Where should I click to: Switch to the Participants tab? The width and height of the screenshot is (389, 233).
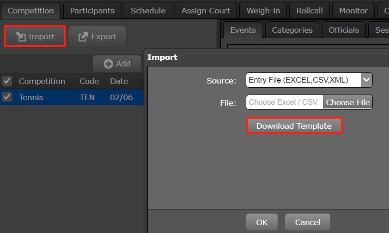click(x=92, y=10)
